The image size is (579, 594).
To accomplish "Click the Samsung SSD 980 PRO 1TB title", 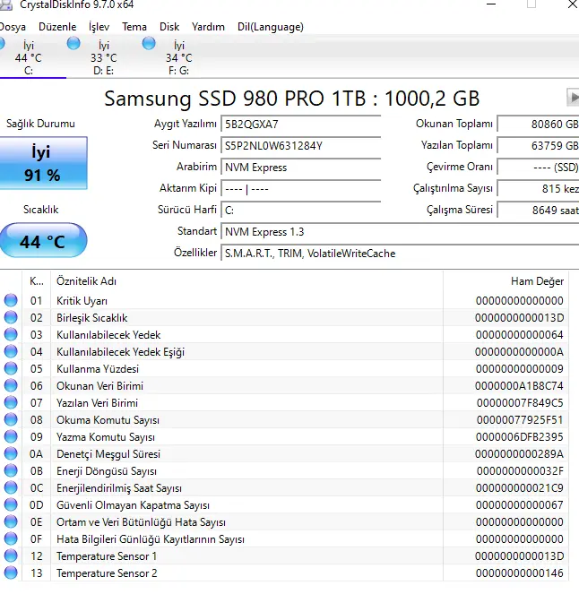I will tap(292, 99).
